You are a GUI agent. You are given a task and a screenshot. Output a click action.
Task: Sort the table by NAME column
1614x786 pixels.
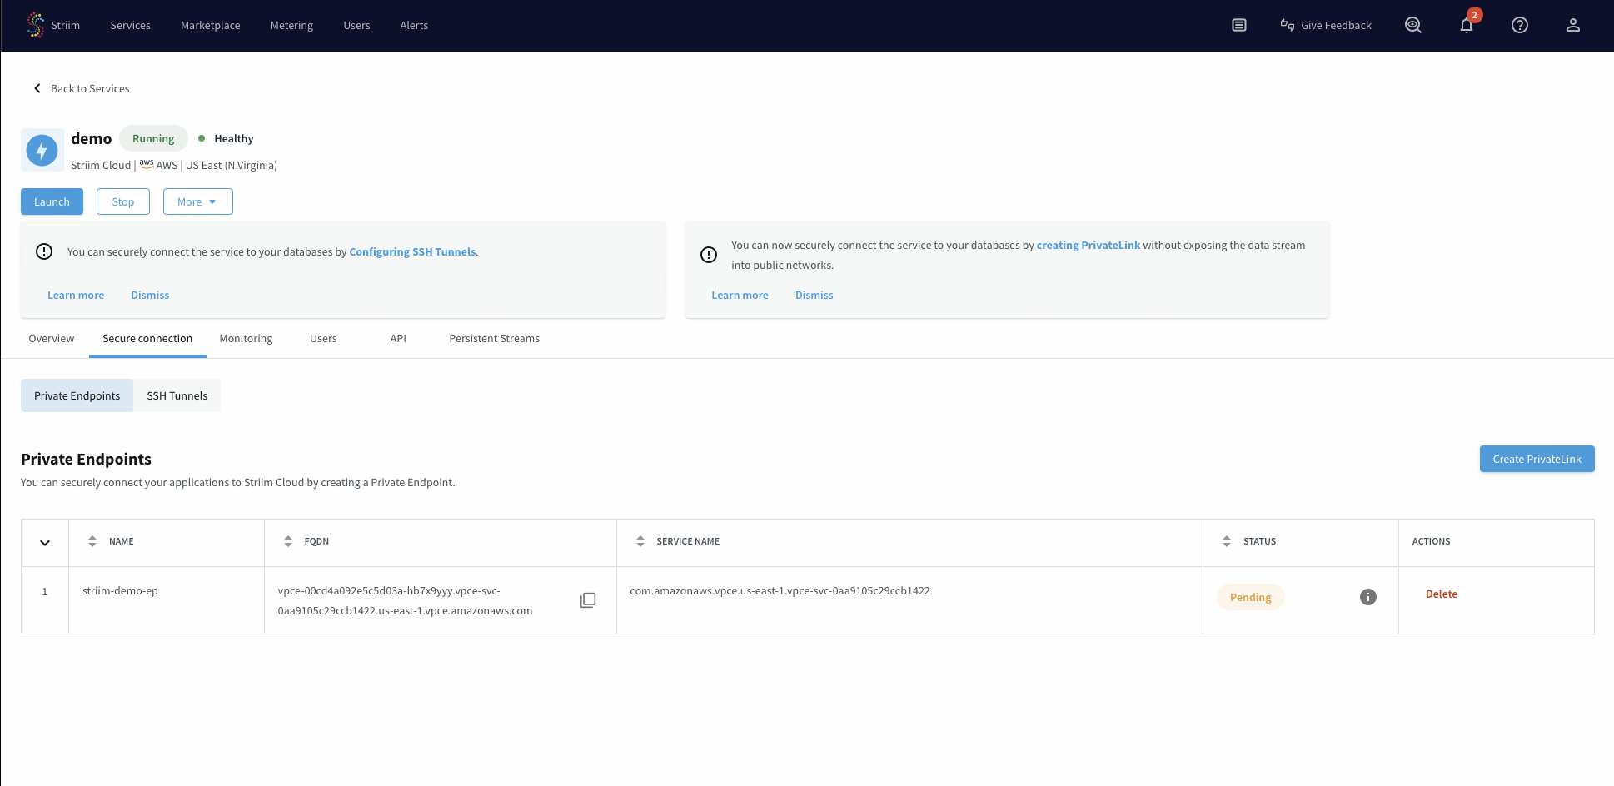92,540
